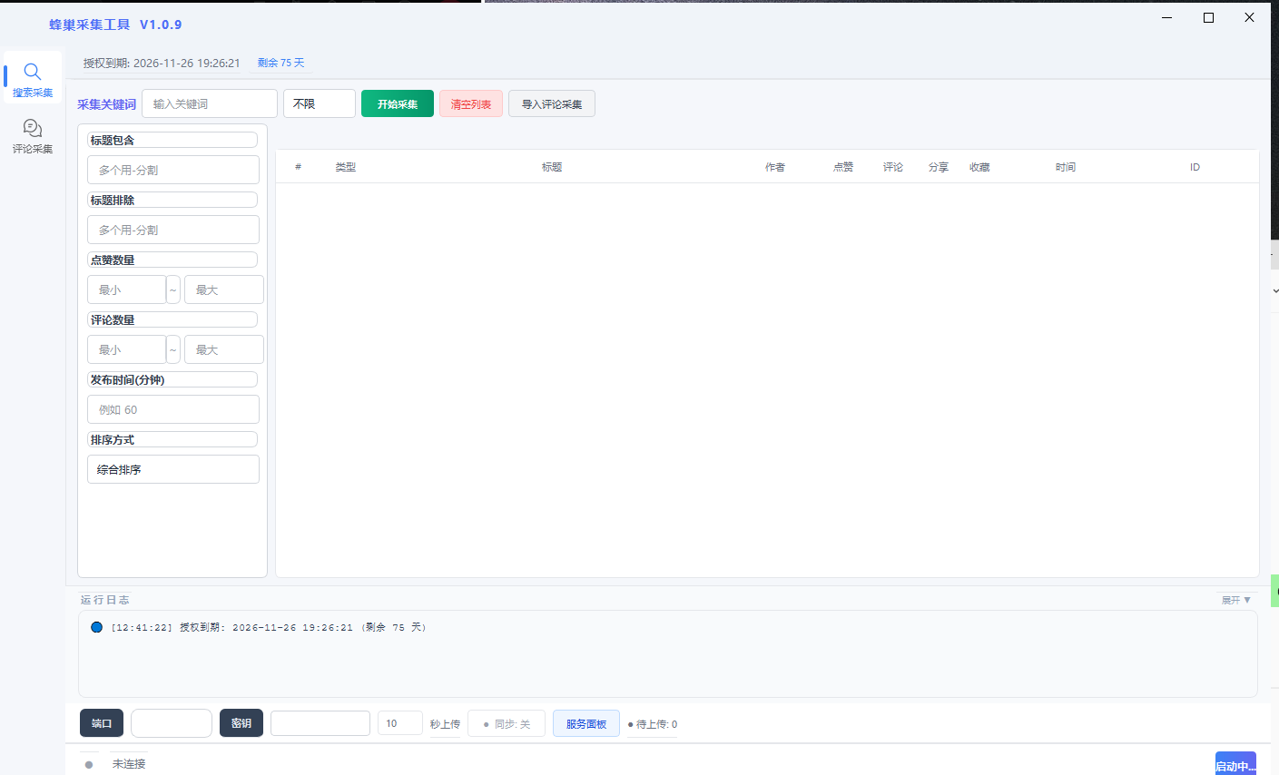Image resolution: width=1279 pixels, height=775 pixels.
Task: Click the upload interval field showing 10
Action: (x=400, y=723)
